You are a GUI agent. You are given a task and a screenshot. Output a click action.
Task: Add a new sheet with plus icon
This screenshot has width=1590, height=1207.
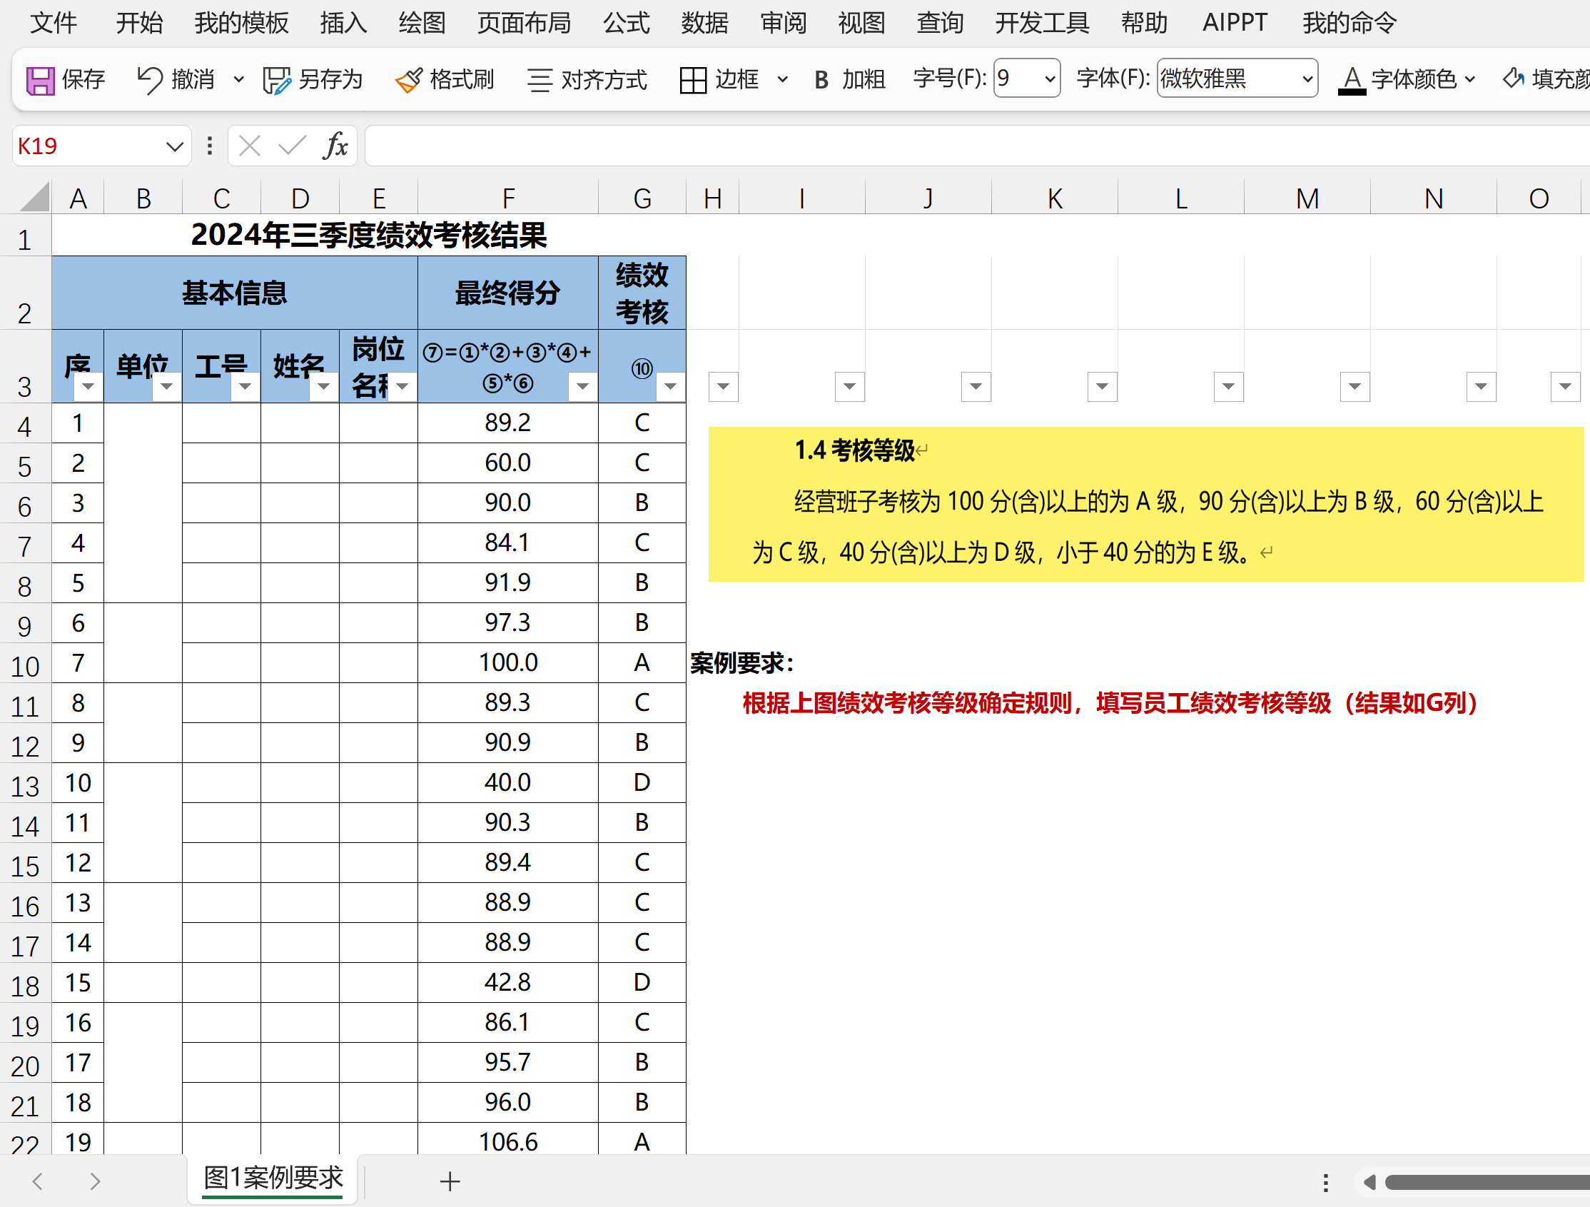450,1181
